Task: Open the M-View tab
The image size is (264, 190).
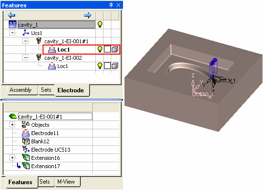Action: tap(66, 182)
